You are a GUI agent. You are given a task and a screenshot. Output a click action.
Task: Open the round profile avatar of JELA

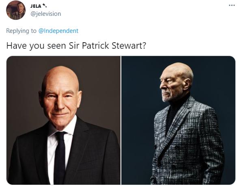click(x=16, y=10)
